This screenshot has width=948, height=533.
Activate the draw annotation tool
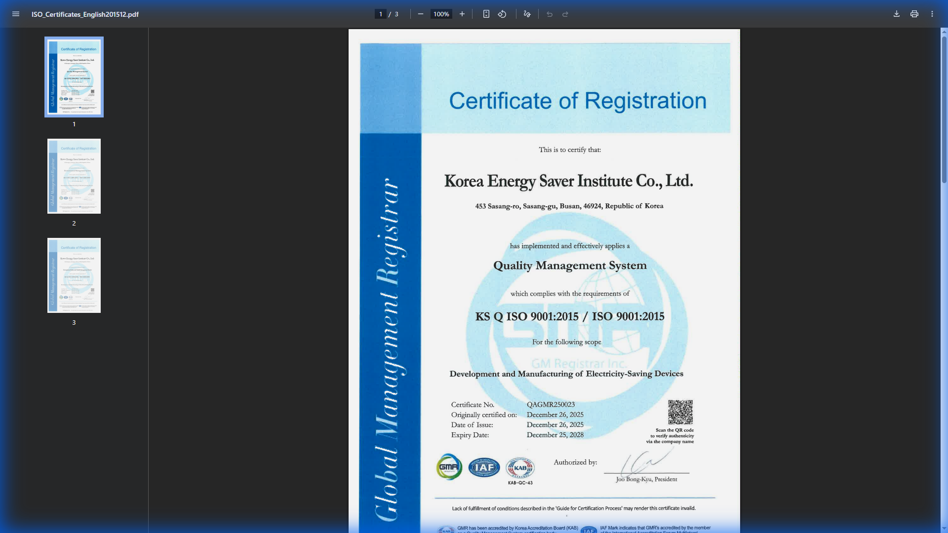click(527, 14)
